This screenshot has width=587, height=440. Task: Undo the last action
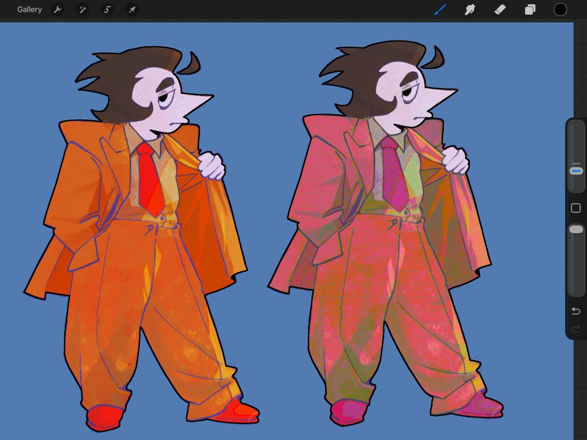coord(576,311)
